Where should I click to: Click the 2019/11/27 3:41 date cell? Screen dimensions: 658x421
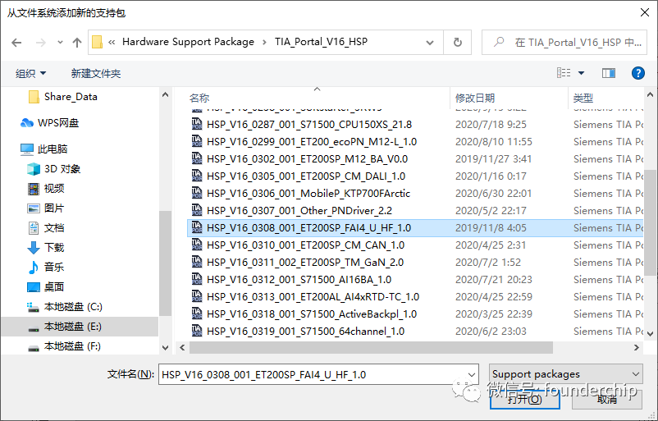pyautogui.click(x=494, y=158)
